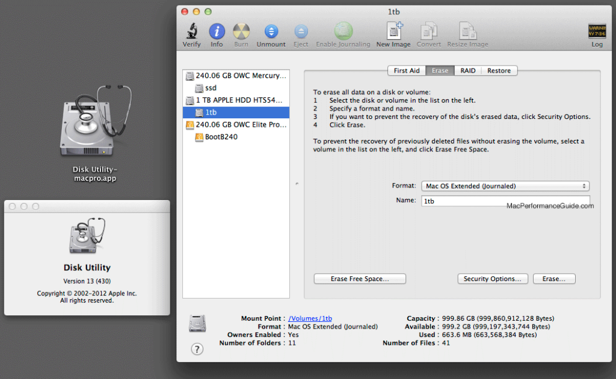
Task: Click the Verify microscope icon in toolbar
Action: pos(191,32)
